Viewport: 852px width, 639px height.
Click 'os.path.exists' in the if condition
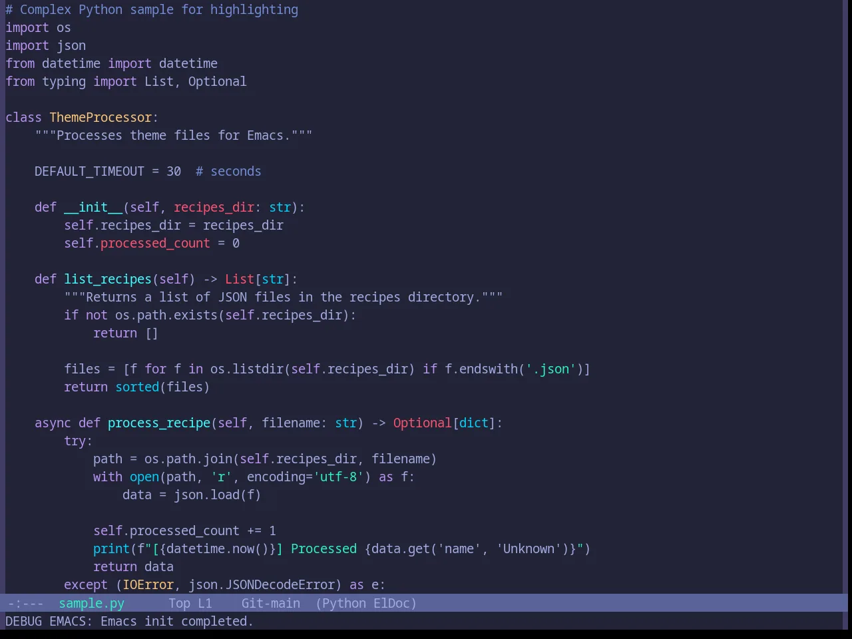pyautogui.click(x=166, y=315)
